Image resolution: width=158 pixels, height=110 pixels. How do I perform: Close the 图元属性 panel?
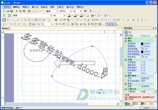[156, 28]
